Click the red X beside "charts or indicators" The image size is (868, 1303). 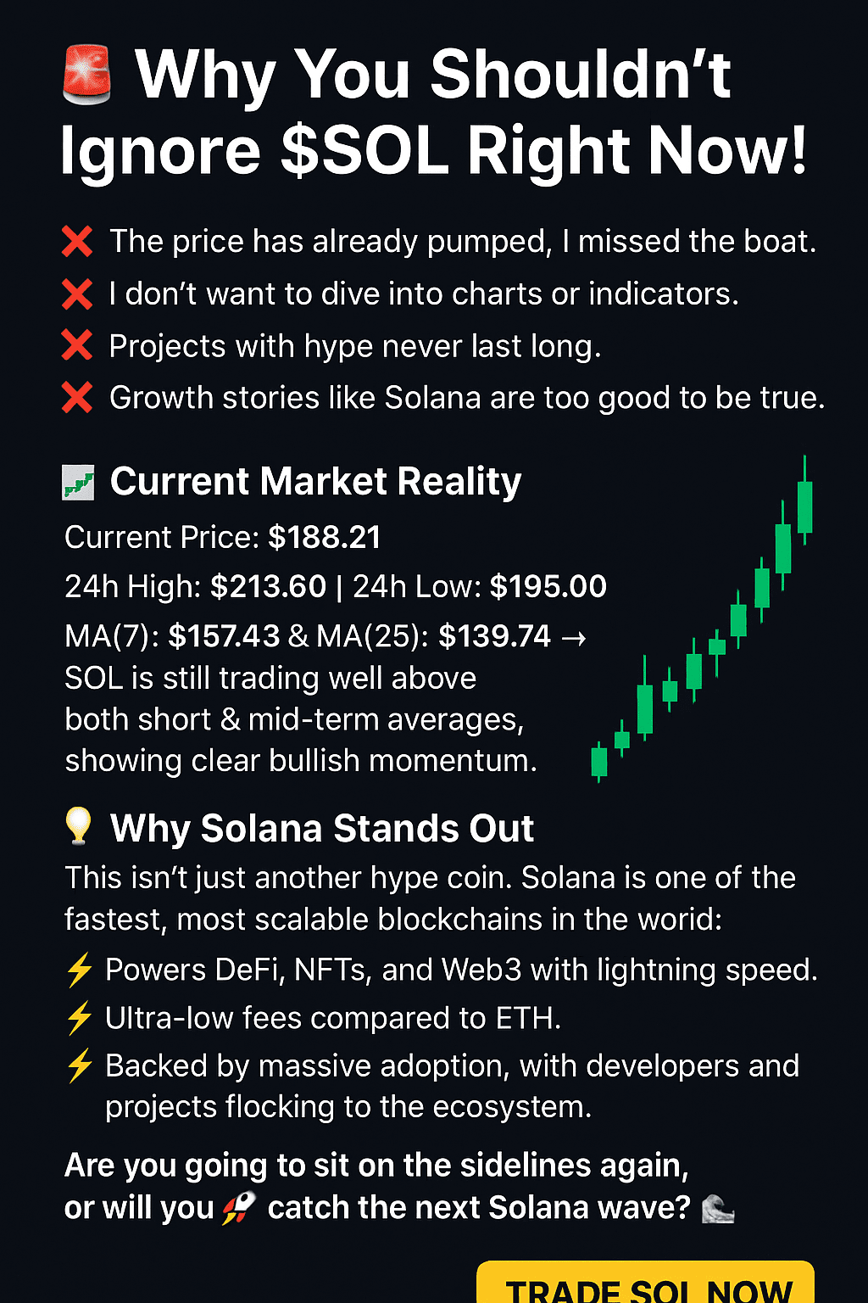[x=77, y=294]
